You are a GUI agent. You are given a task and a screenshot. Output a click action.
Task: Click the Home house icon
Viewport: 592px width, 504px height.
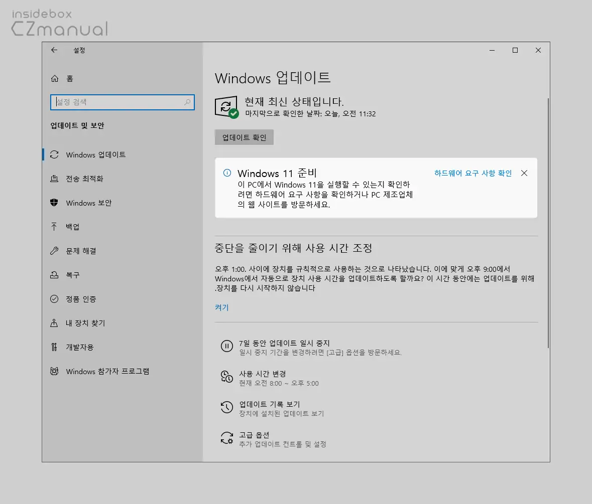click(x=55, y=78)
